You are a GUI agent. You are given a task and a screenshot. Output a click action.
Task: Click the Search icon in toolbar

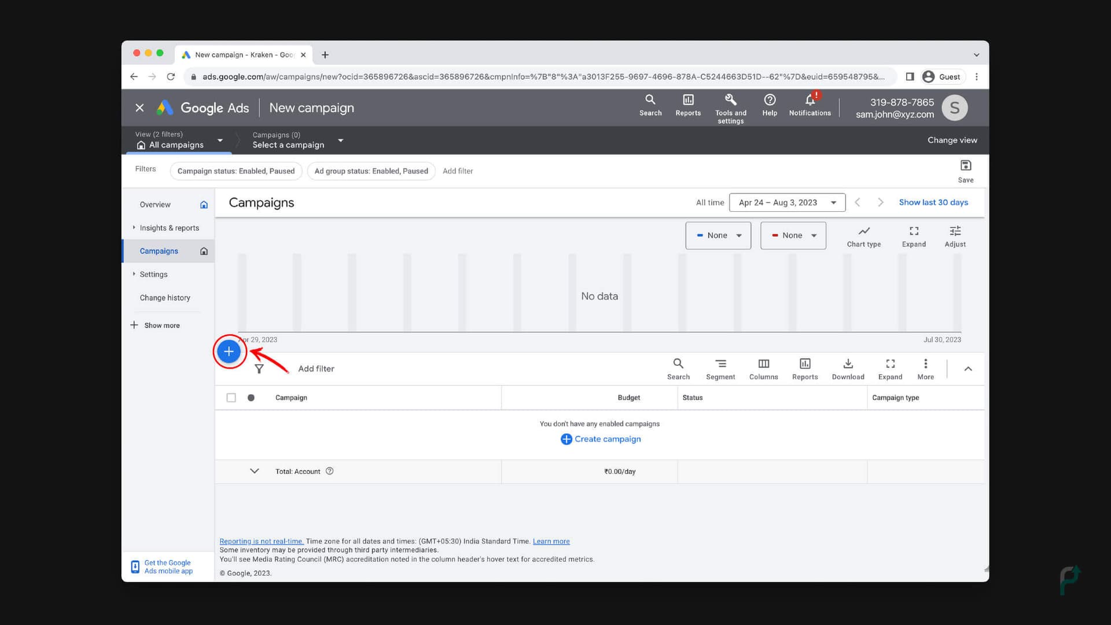point(678,363)
